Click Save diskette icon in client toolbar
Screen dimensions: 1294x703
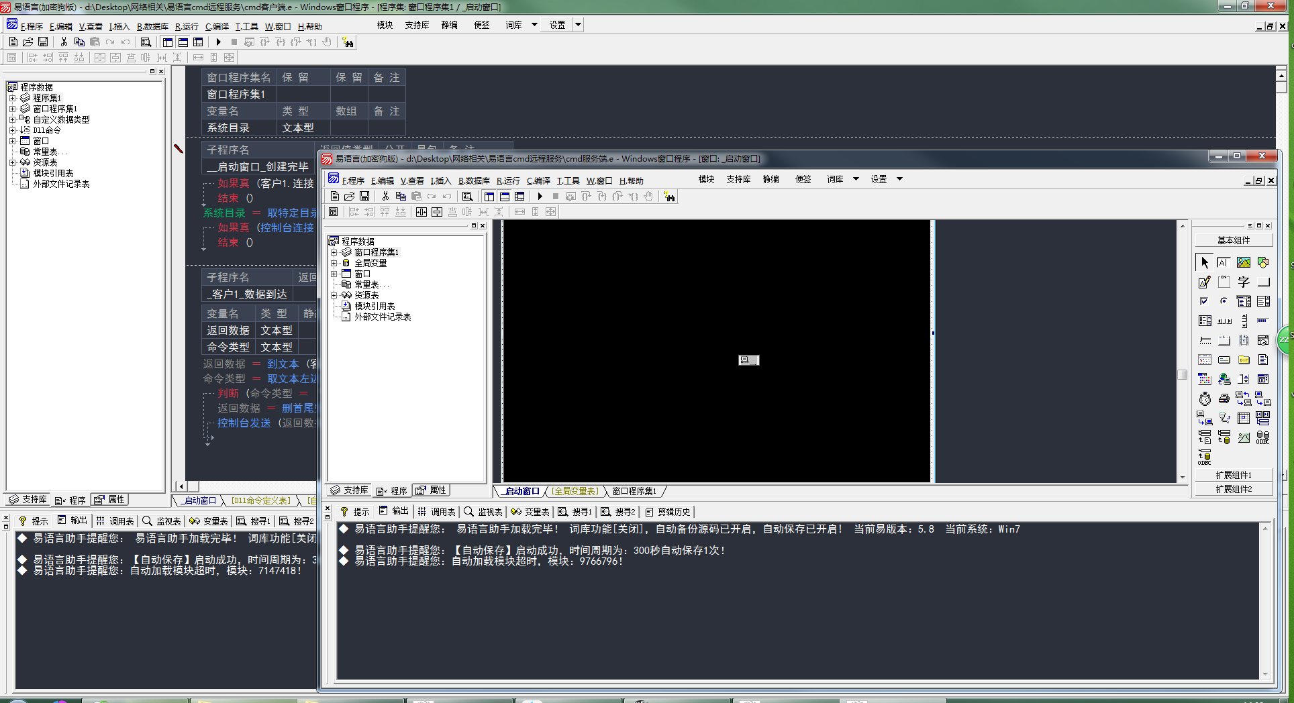(x=43, y=42)
